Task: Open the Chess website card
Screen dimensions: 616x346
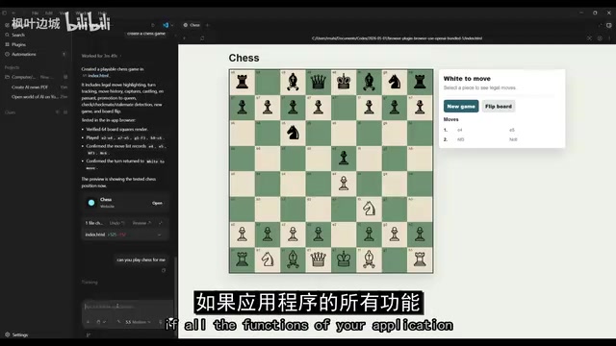Action: click(x=125, y=203)
